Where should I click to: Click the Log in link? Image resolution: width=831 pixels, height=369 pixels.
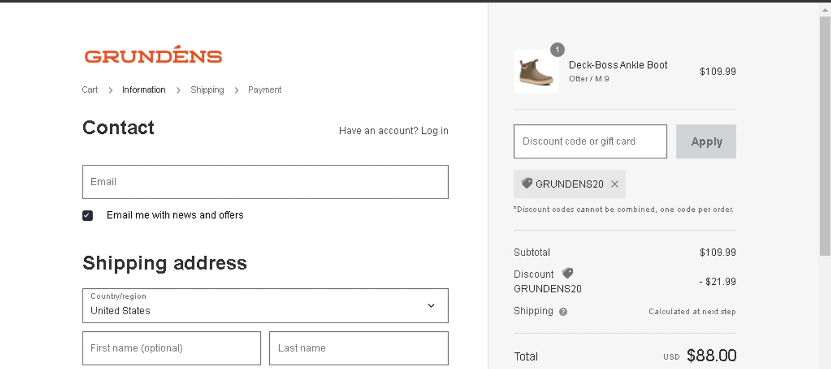click(435, 131)
